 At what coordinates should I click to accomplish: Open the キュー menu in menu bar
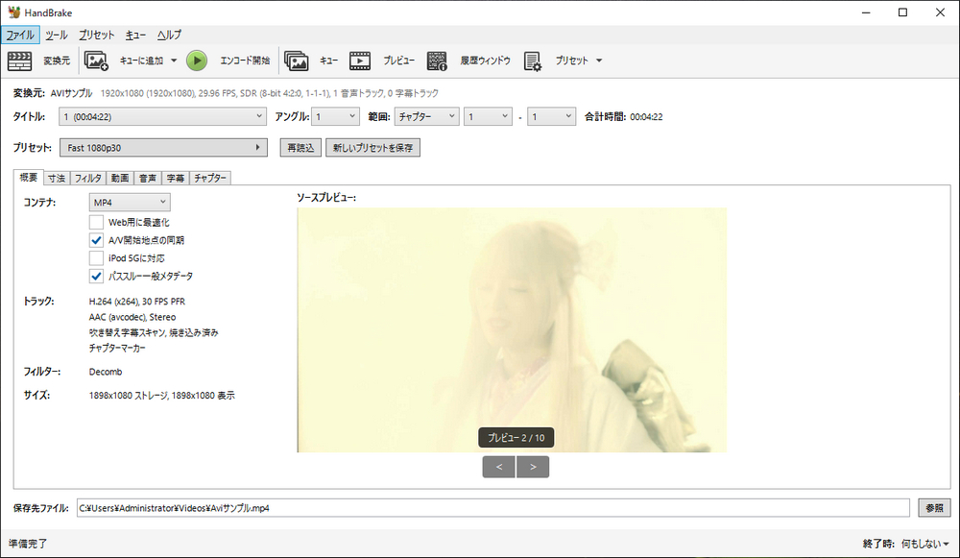136,35
